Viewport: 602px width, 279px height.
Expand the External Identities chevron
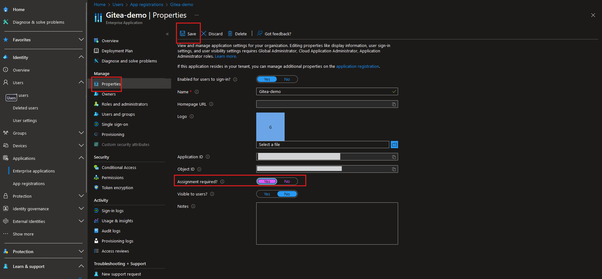[x=81, y=221]
